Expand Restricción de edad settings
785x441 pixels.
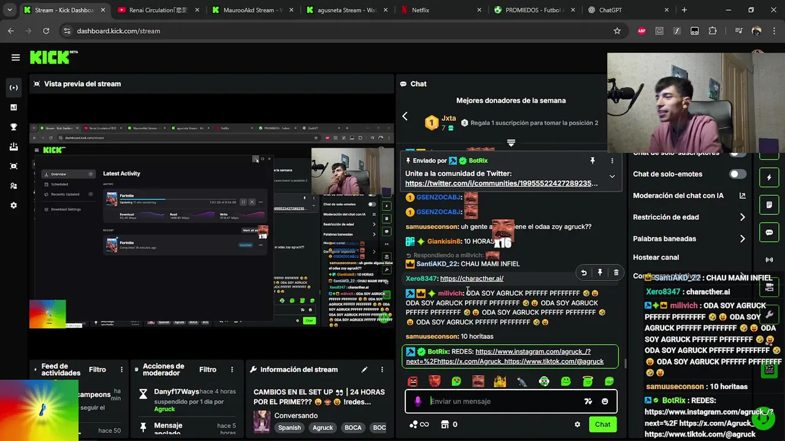(x=742, y=217)
